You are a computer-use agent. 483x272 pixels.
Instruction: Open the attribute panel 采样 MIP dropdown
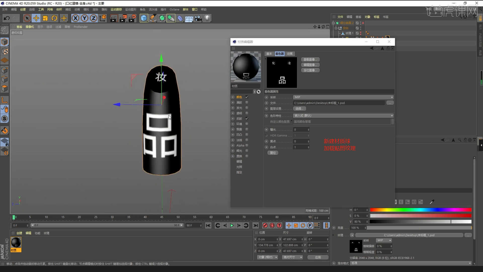point(384,241)
